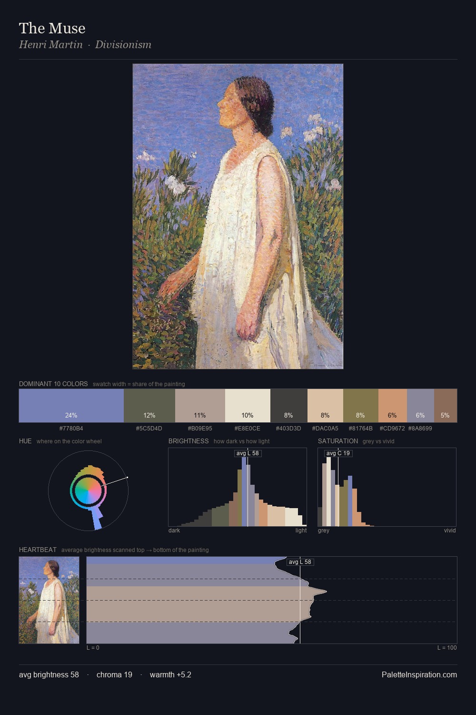Image resolution: width=476 pixels, height=715 pixels.
Task: Click the hex code #CD9672
Action: click(x=392, y=429)
